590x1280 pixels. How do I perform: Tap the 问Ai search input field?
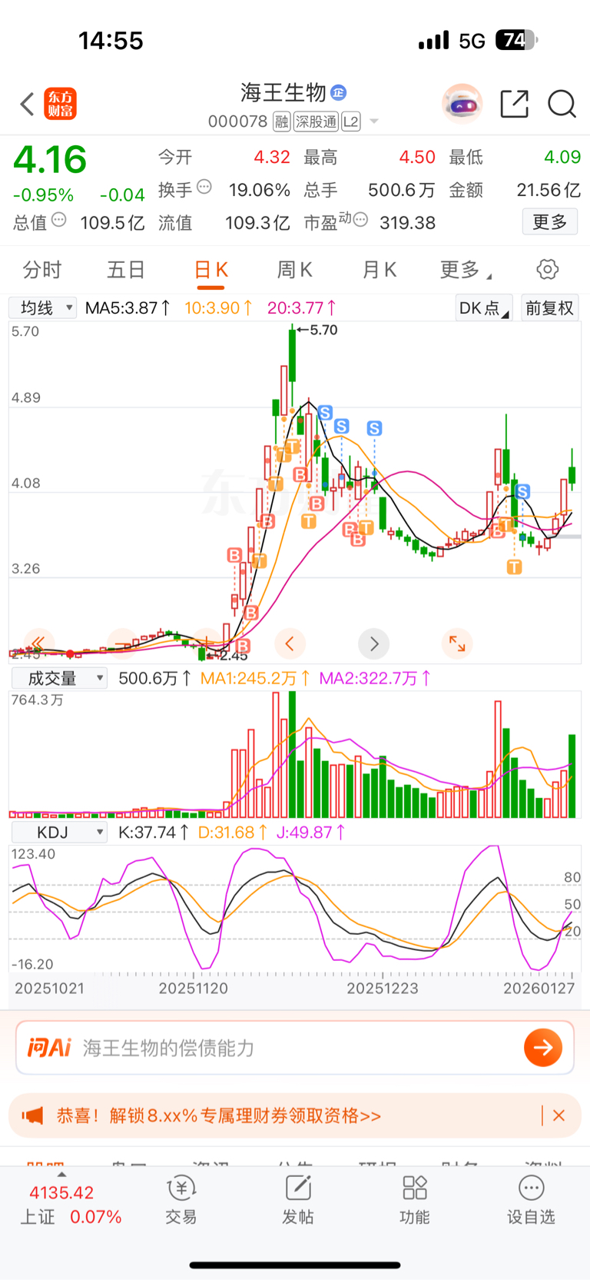pyautogui.click(x=295, y=1048)
